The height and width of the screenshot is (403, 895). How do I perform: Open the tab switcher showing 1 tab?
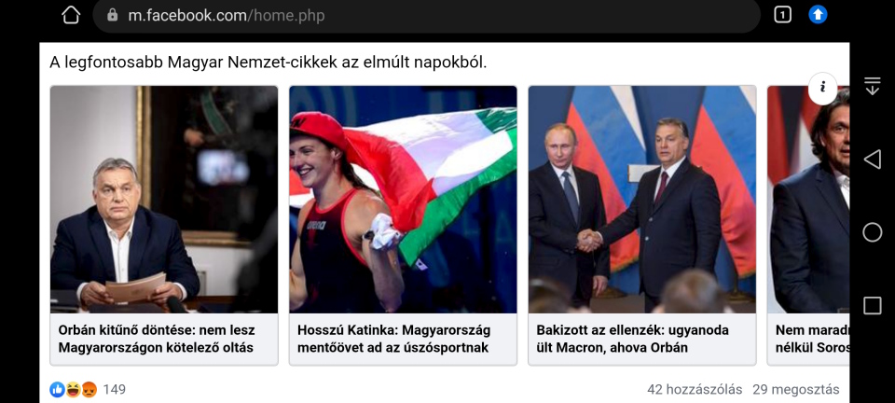pos(782,15)
